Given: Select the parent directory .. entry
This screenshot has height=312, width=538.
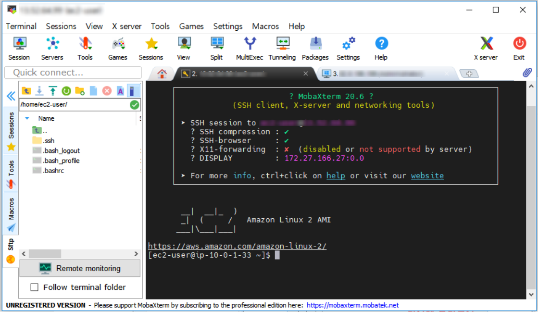Looking at the screenshot, I should coord(40,130).
